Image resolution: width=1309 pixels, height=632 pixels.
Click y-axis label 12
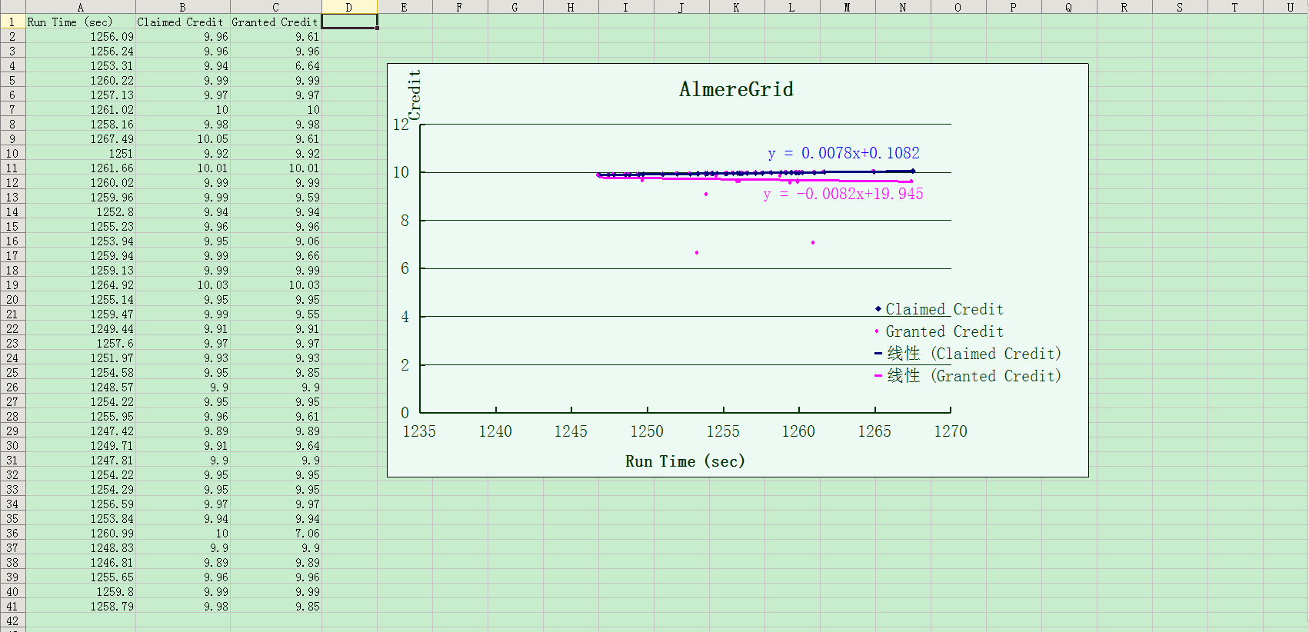tap(401, 125)
